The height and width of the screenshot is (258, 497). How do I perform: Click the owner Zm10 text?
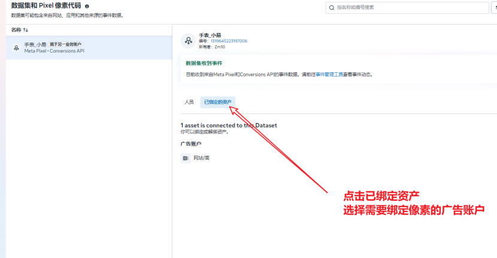(220, 47)
